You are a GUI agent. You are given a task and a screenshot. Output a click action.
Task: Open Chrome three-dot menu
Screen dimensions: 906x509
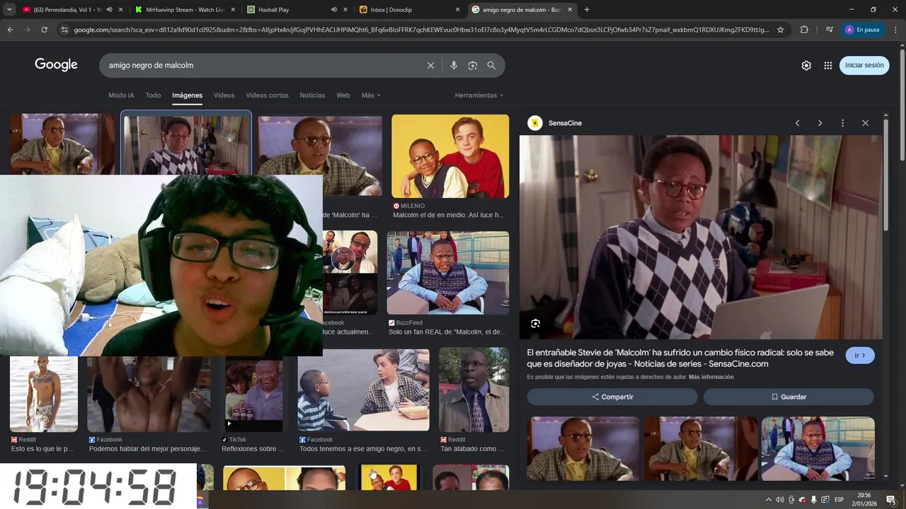point(895,30)
